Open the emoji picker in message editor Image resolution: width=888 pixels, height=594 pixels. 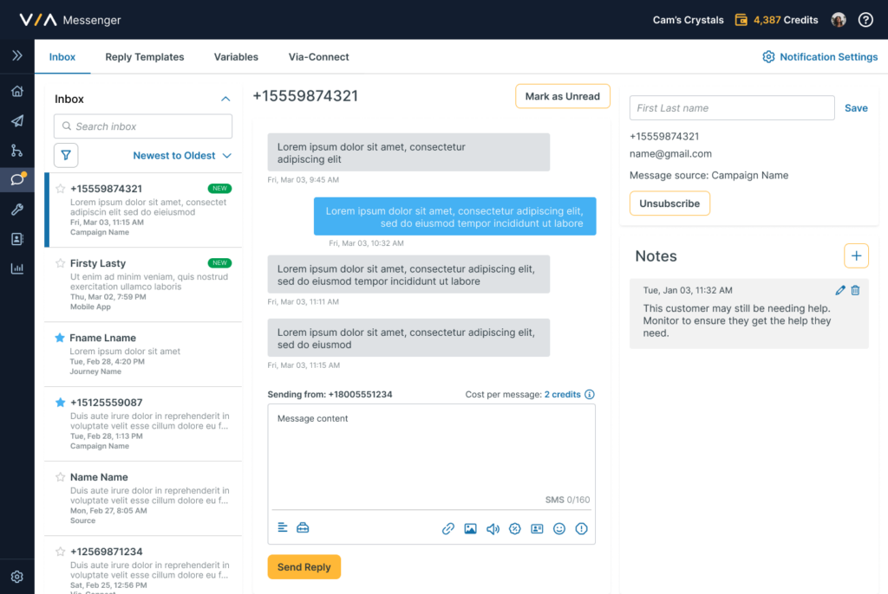(x=559, y=528)
